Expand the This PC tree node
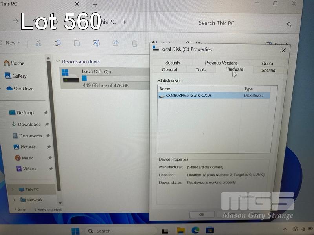Screen dimensions: 314x235 click(x=13, y=190)
